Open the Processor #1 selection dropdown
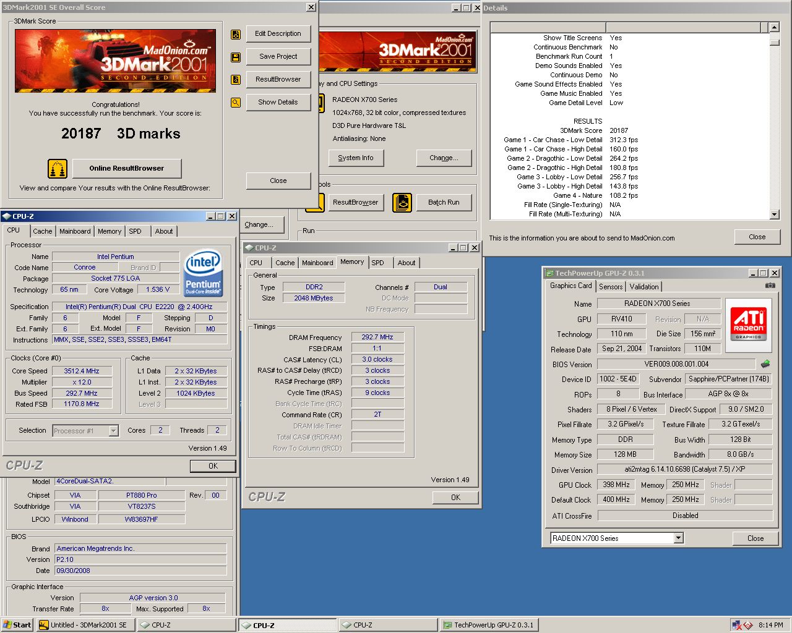 [113, 431]
